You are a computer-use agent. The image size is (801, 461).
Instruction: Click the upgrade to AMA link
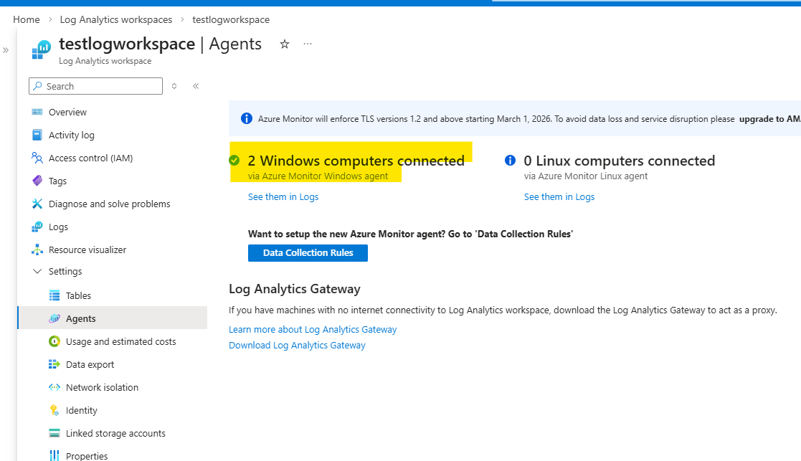(770, 119)
